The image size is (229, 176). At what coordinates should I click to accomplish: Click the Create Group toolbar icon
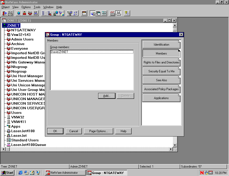pyautogui.click(x=30, y=13)
